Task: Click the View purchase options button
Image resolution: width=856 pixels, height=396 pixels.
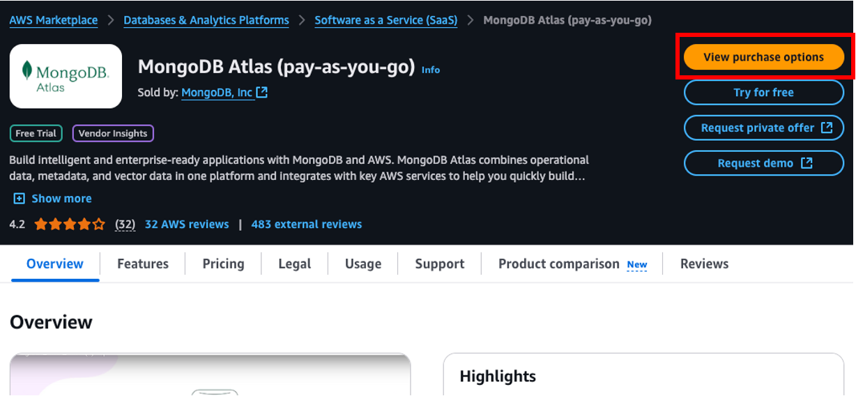Action: [764, 57]
